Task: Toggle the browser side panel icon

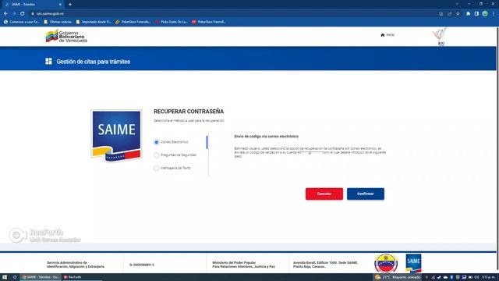Action: coord(476,14)
